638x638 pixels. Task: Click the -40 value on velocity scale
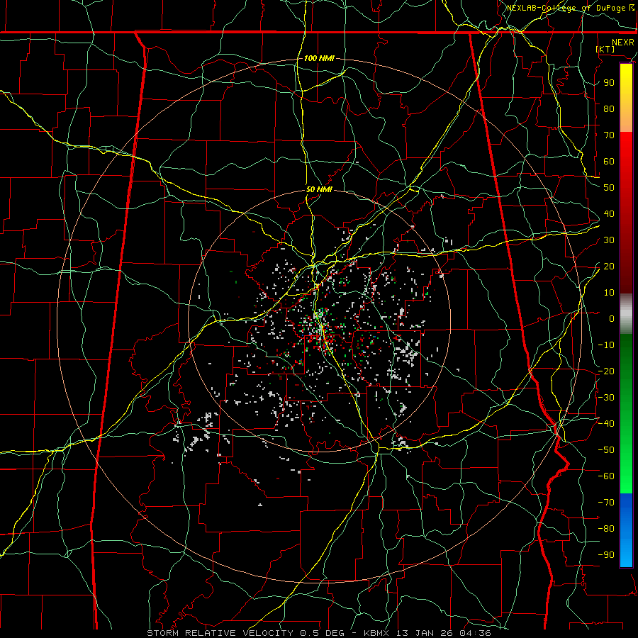606,424
